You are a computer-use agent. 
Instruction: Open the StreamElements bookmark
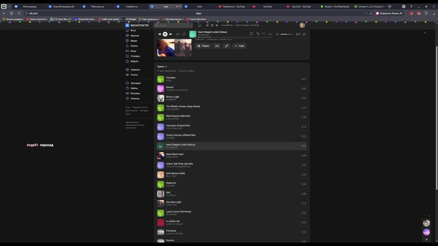[84, 19]
